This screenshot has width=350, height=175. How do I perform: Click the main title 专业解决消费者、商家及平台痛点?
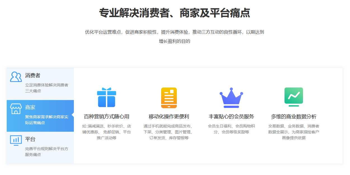click(175, 13)
